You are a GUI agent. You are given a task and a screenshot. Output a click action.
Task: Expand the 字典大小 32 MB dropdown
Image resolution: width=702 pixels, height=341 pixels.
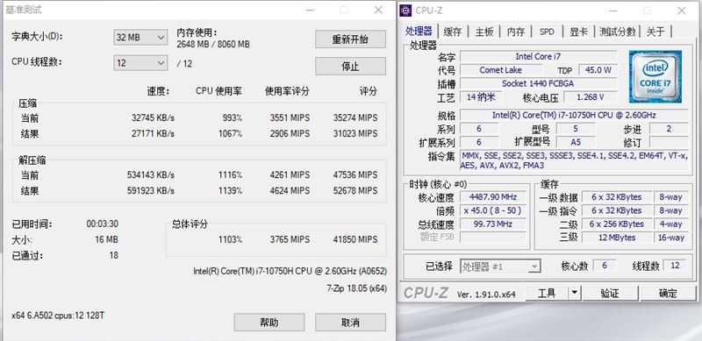(x=140, y=38)
